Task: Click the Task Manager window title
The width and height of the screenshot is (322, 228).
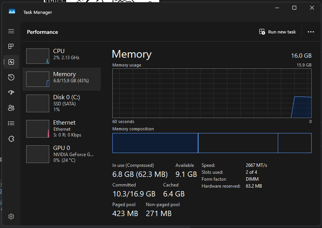Action: (x=38, y=12)
